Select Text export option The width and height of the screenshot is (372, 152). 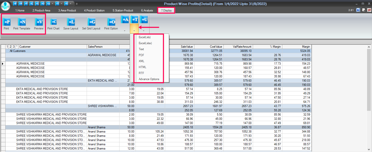pyautogui.click(x=150, y=49)
